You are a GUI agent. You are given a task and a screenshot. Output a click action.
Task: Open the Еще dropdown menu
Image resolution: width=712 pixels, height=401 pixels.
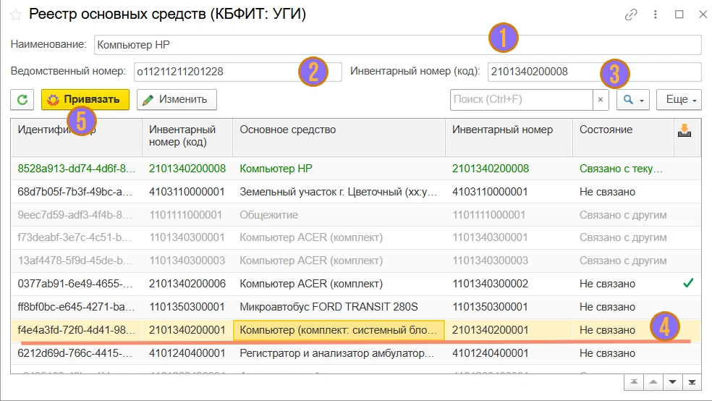point(679,99)
